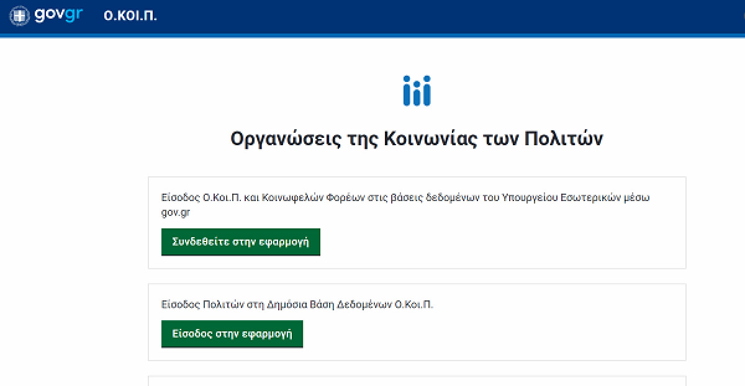Click the Ο.ΚΟΙ.Π. title in the header
This screenshot has height=386, width=745.
tap(130, 16)
